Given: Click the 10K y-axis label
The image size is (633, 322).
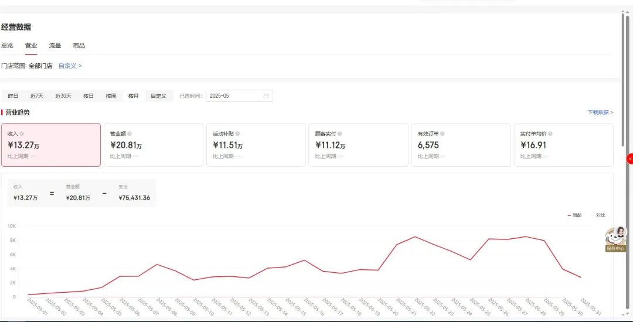Looking at the screenshot, I should coord(11,226).
